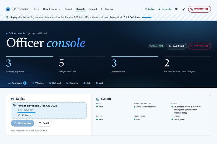The width and height of the screenshot is (217, 144).
Task: Toggle the Live push status indicator
Action: point(164,9)
